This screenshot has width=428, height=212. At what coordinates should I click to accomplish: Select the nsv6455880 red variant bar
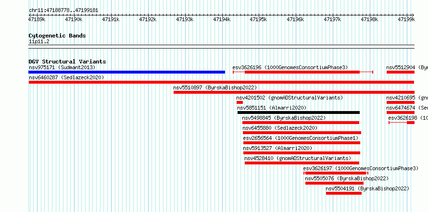tap(302, 133)
